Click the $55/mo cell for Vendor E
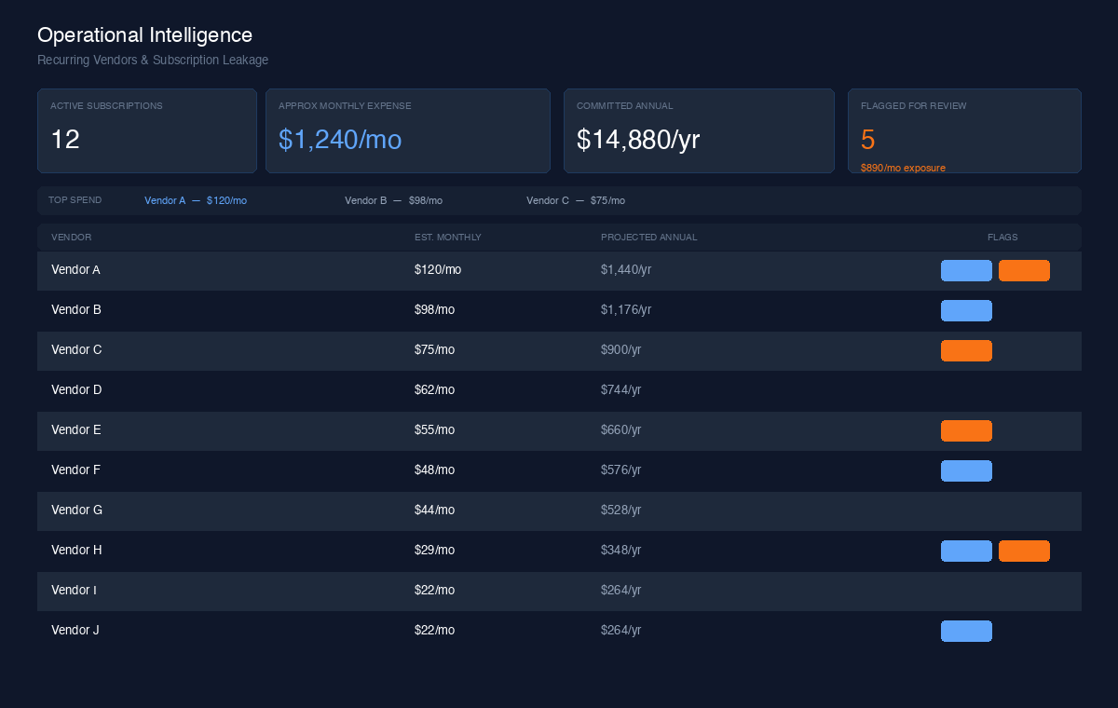The image size is (1118, 708). (435, 430)
